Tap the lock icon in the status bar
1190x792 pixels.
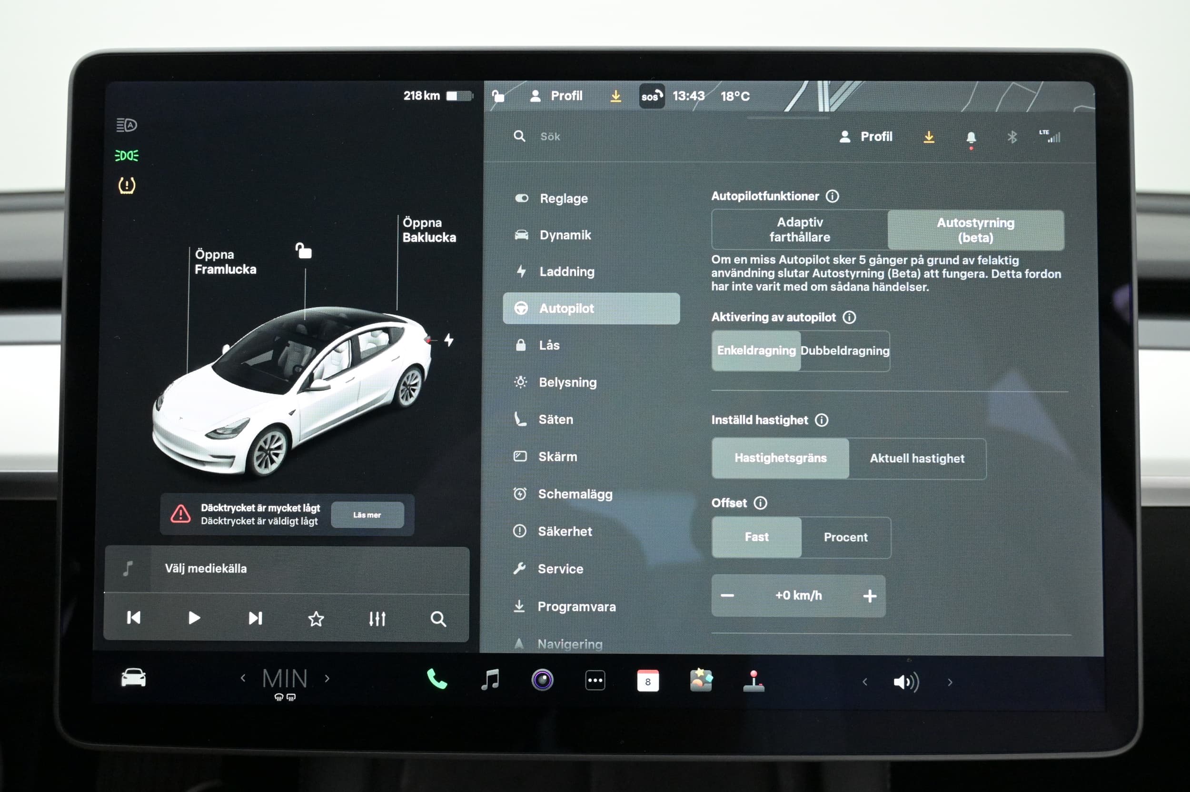pyautogui.click(x=498, y=95)
